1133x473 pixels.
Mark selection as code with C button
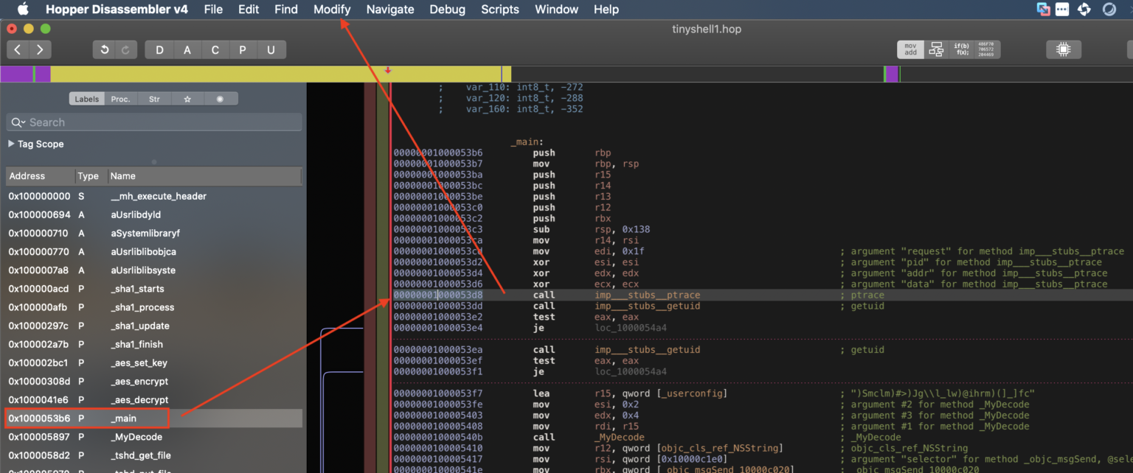click(215, 49)
